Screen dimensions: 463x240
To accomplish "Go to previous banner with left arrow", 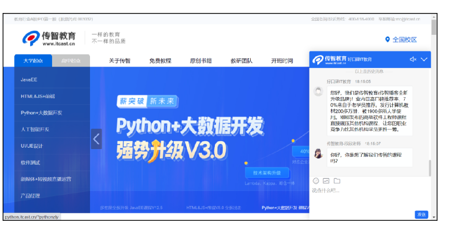I will tap(96, 139).
